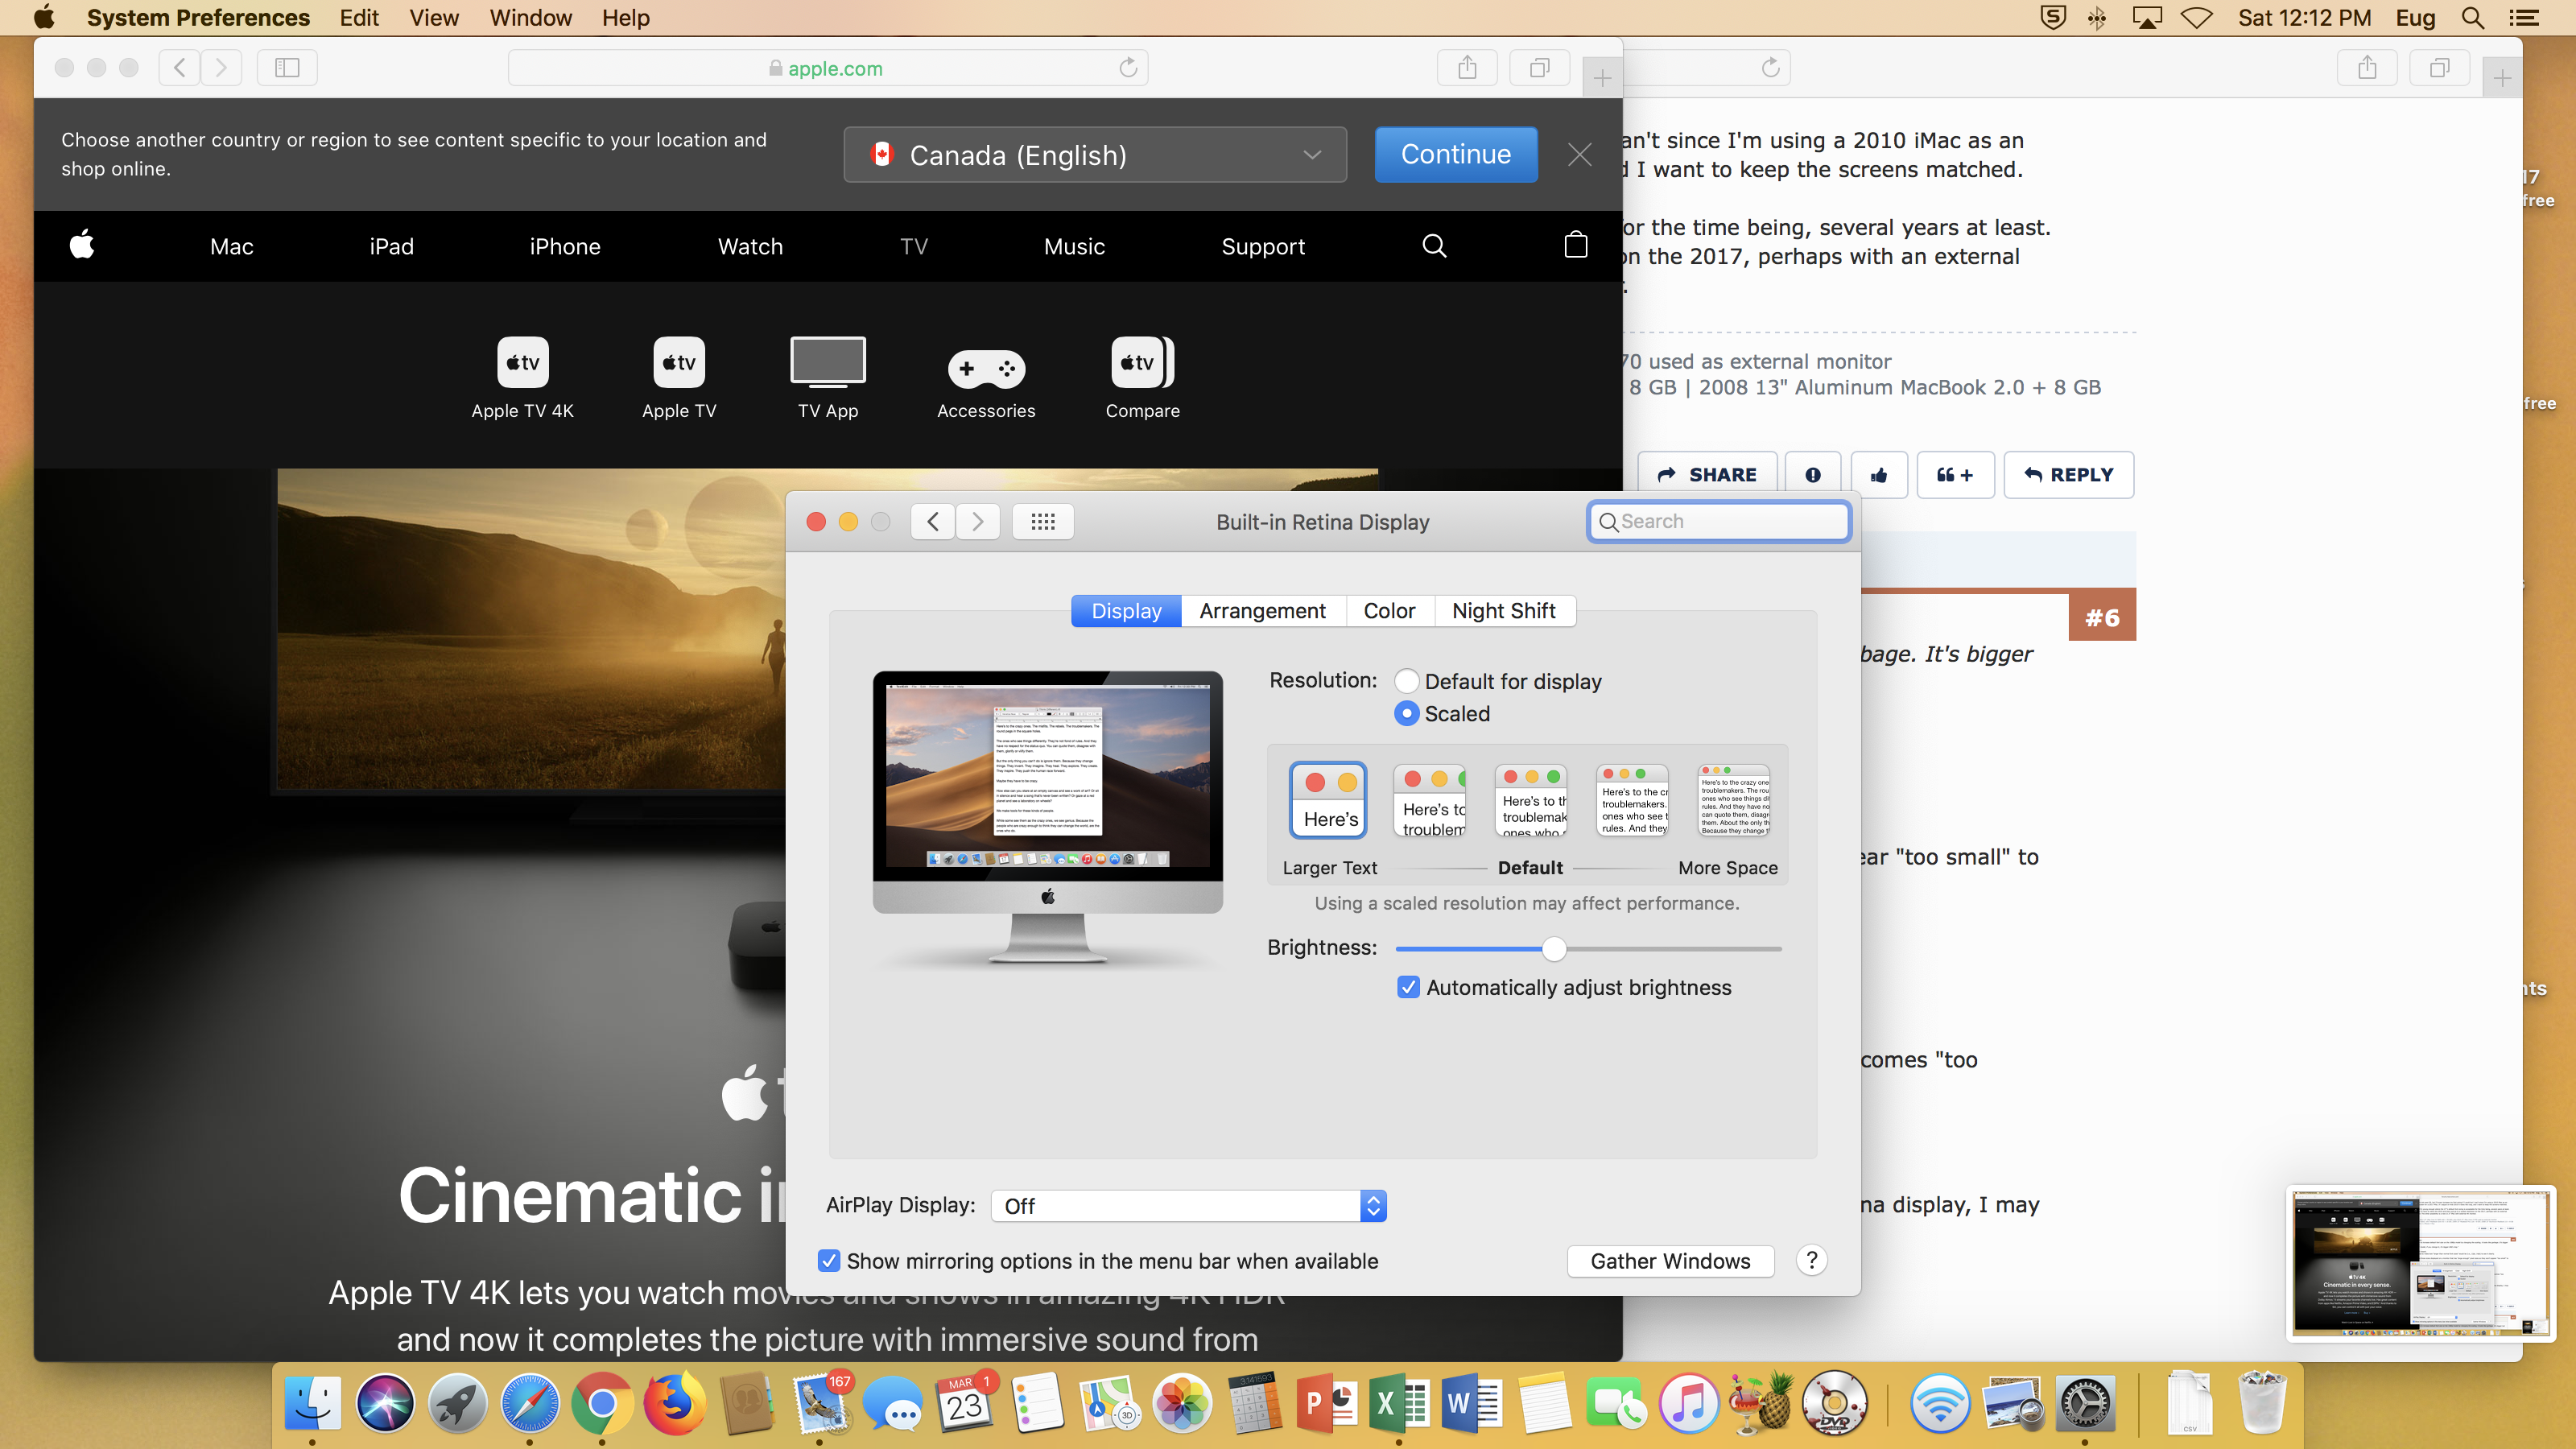2576x1449 pixels.
Task: Open the screenshot preview thumbnail
Action: point(2420,1262)
